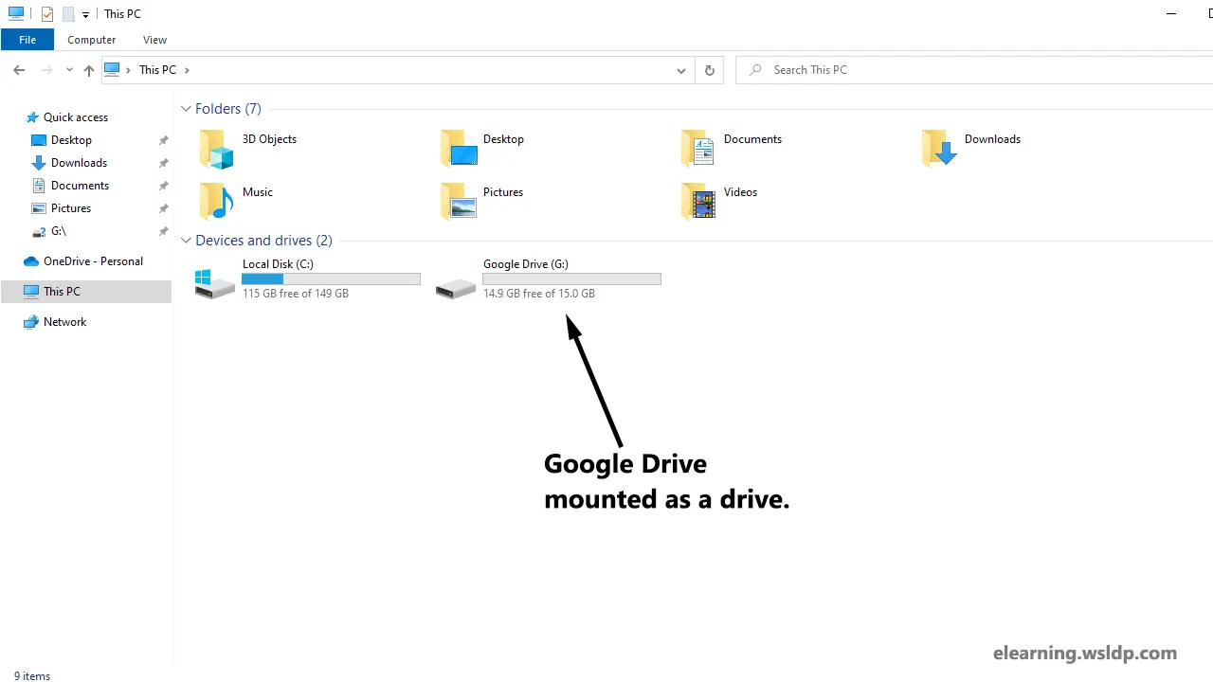Click the '9 items' status bar text
Image resolution: width=1213 pixels, height=682 pixels.
(x=32, y=676)
